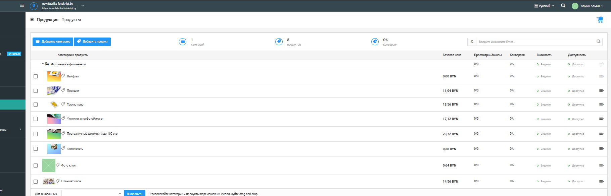Focus the search input field

[x=536, y=42]
